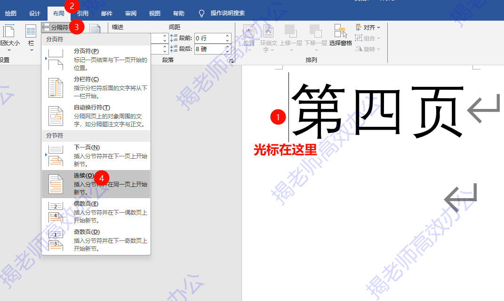Click the 段后 spacing after icon
The image size is (504, 301).
pyautogui.click(x=174, y=49)
